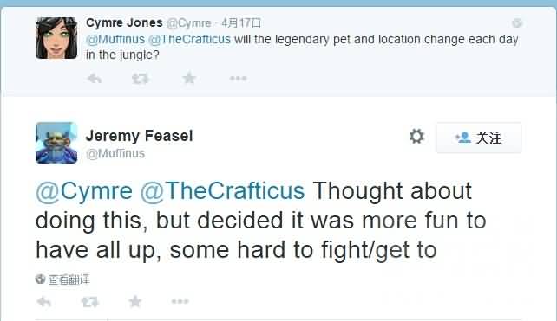Reply to Cymre Jones' tweet
Image resolution: width=557 pixels, height=321 pixels.
(x=95, y=78)
